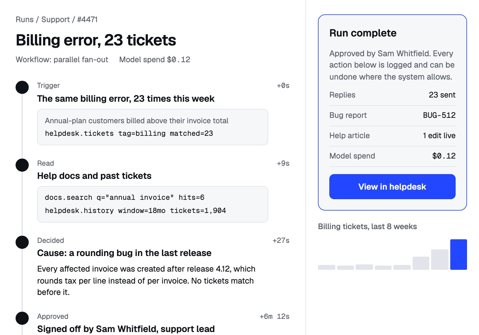
Task: Click 'Billing tickets, last 8 weeks' label
Action: coord(367,226)
